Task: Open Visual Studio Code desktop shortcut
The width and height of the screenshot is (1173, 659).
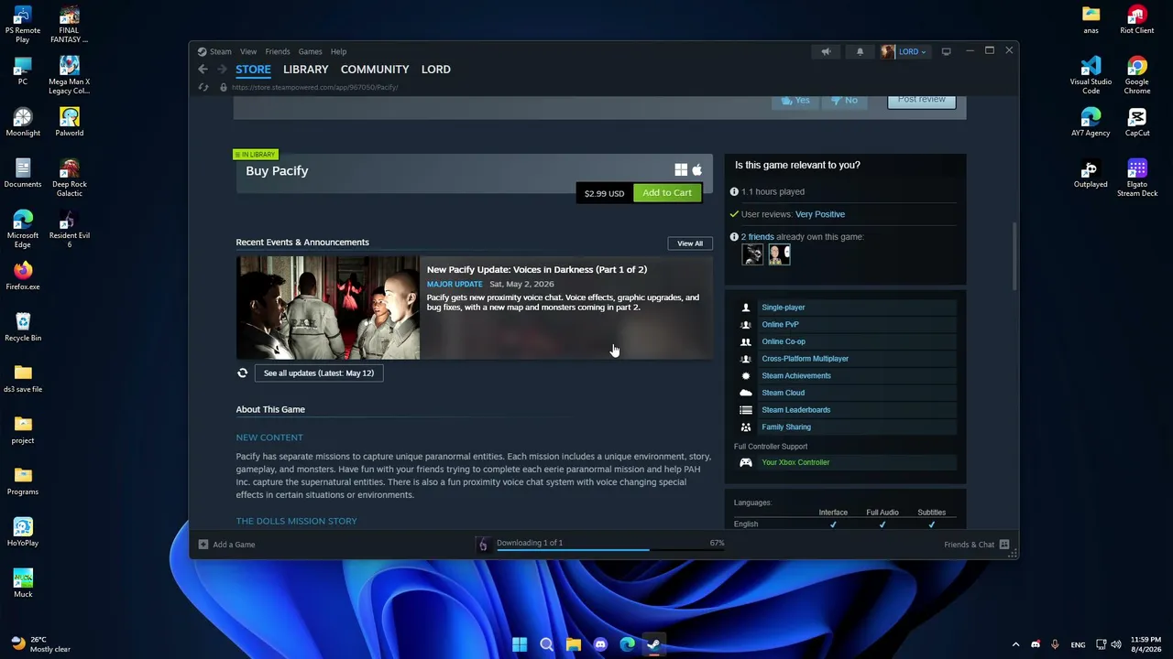Action: [1091, 76]
